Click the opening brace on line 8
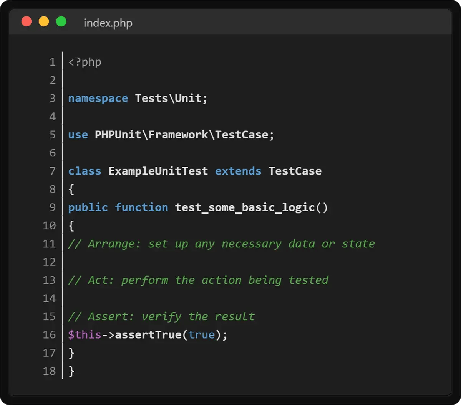 pos(71,189)
